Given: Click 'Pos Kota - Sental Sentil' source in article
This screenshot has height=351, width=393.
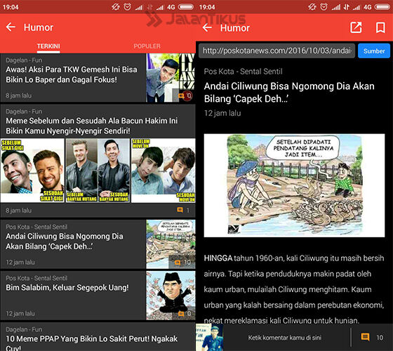Looking at the screenshot, I should [x=243, y=72].
